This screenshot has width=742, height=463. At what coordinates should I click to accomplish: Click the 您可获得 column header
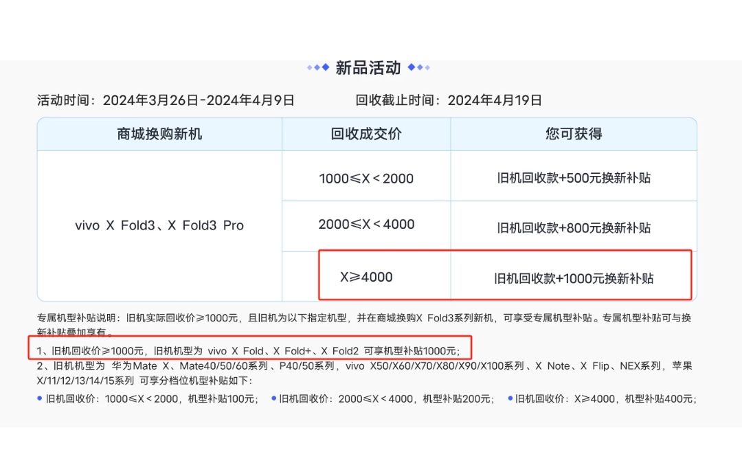[574, 134]
